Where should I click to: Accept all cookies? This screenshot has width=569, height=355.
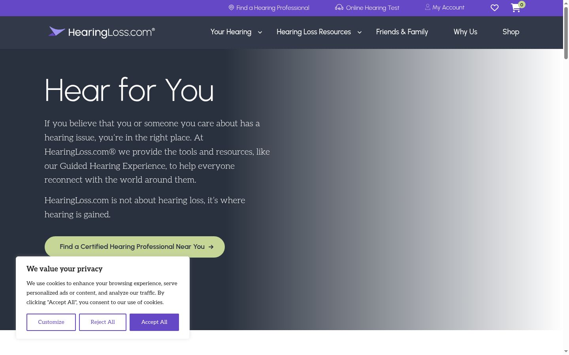pyautogui.click(x=154, y=322)
